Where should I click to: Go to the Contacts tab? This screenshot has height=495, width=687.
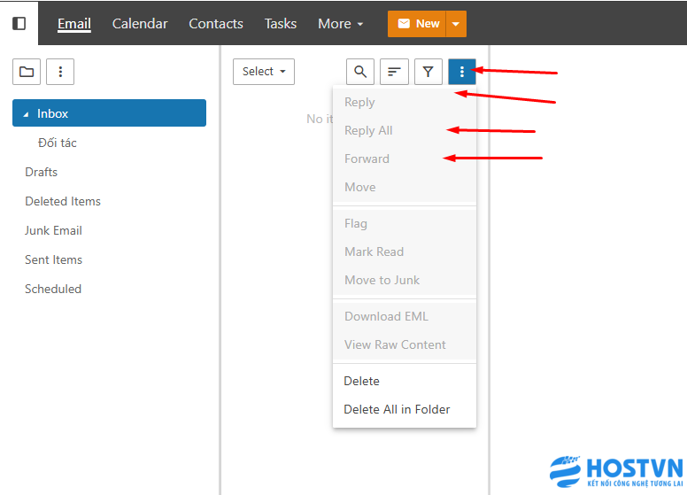point(216,24)
